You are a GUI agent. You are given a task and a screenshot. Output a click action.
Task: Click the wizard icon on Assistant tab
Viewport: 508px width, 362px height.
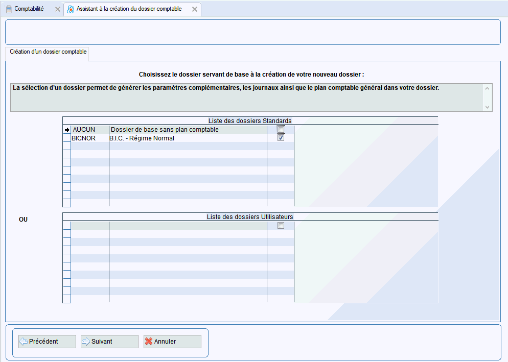click(x=71, y=9)
